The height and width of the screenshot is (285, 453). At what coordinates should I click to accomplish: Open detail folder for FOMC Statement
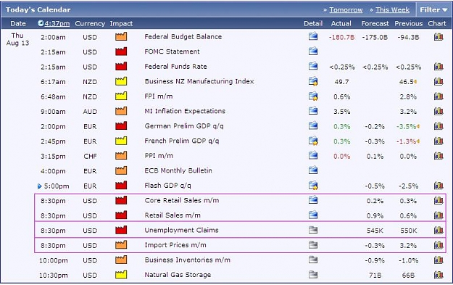point(313,51)
